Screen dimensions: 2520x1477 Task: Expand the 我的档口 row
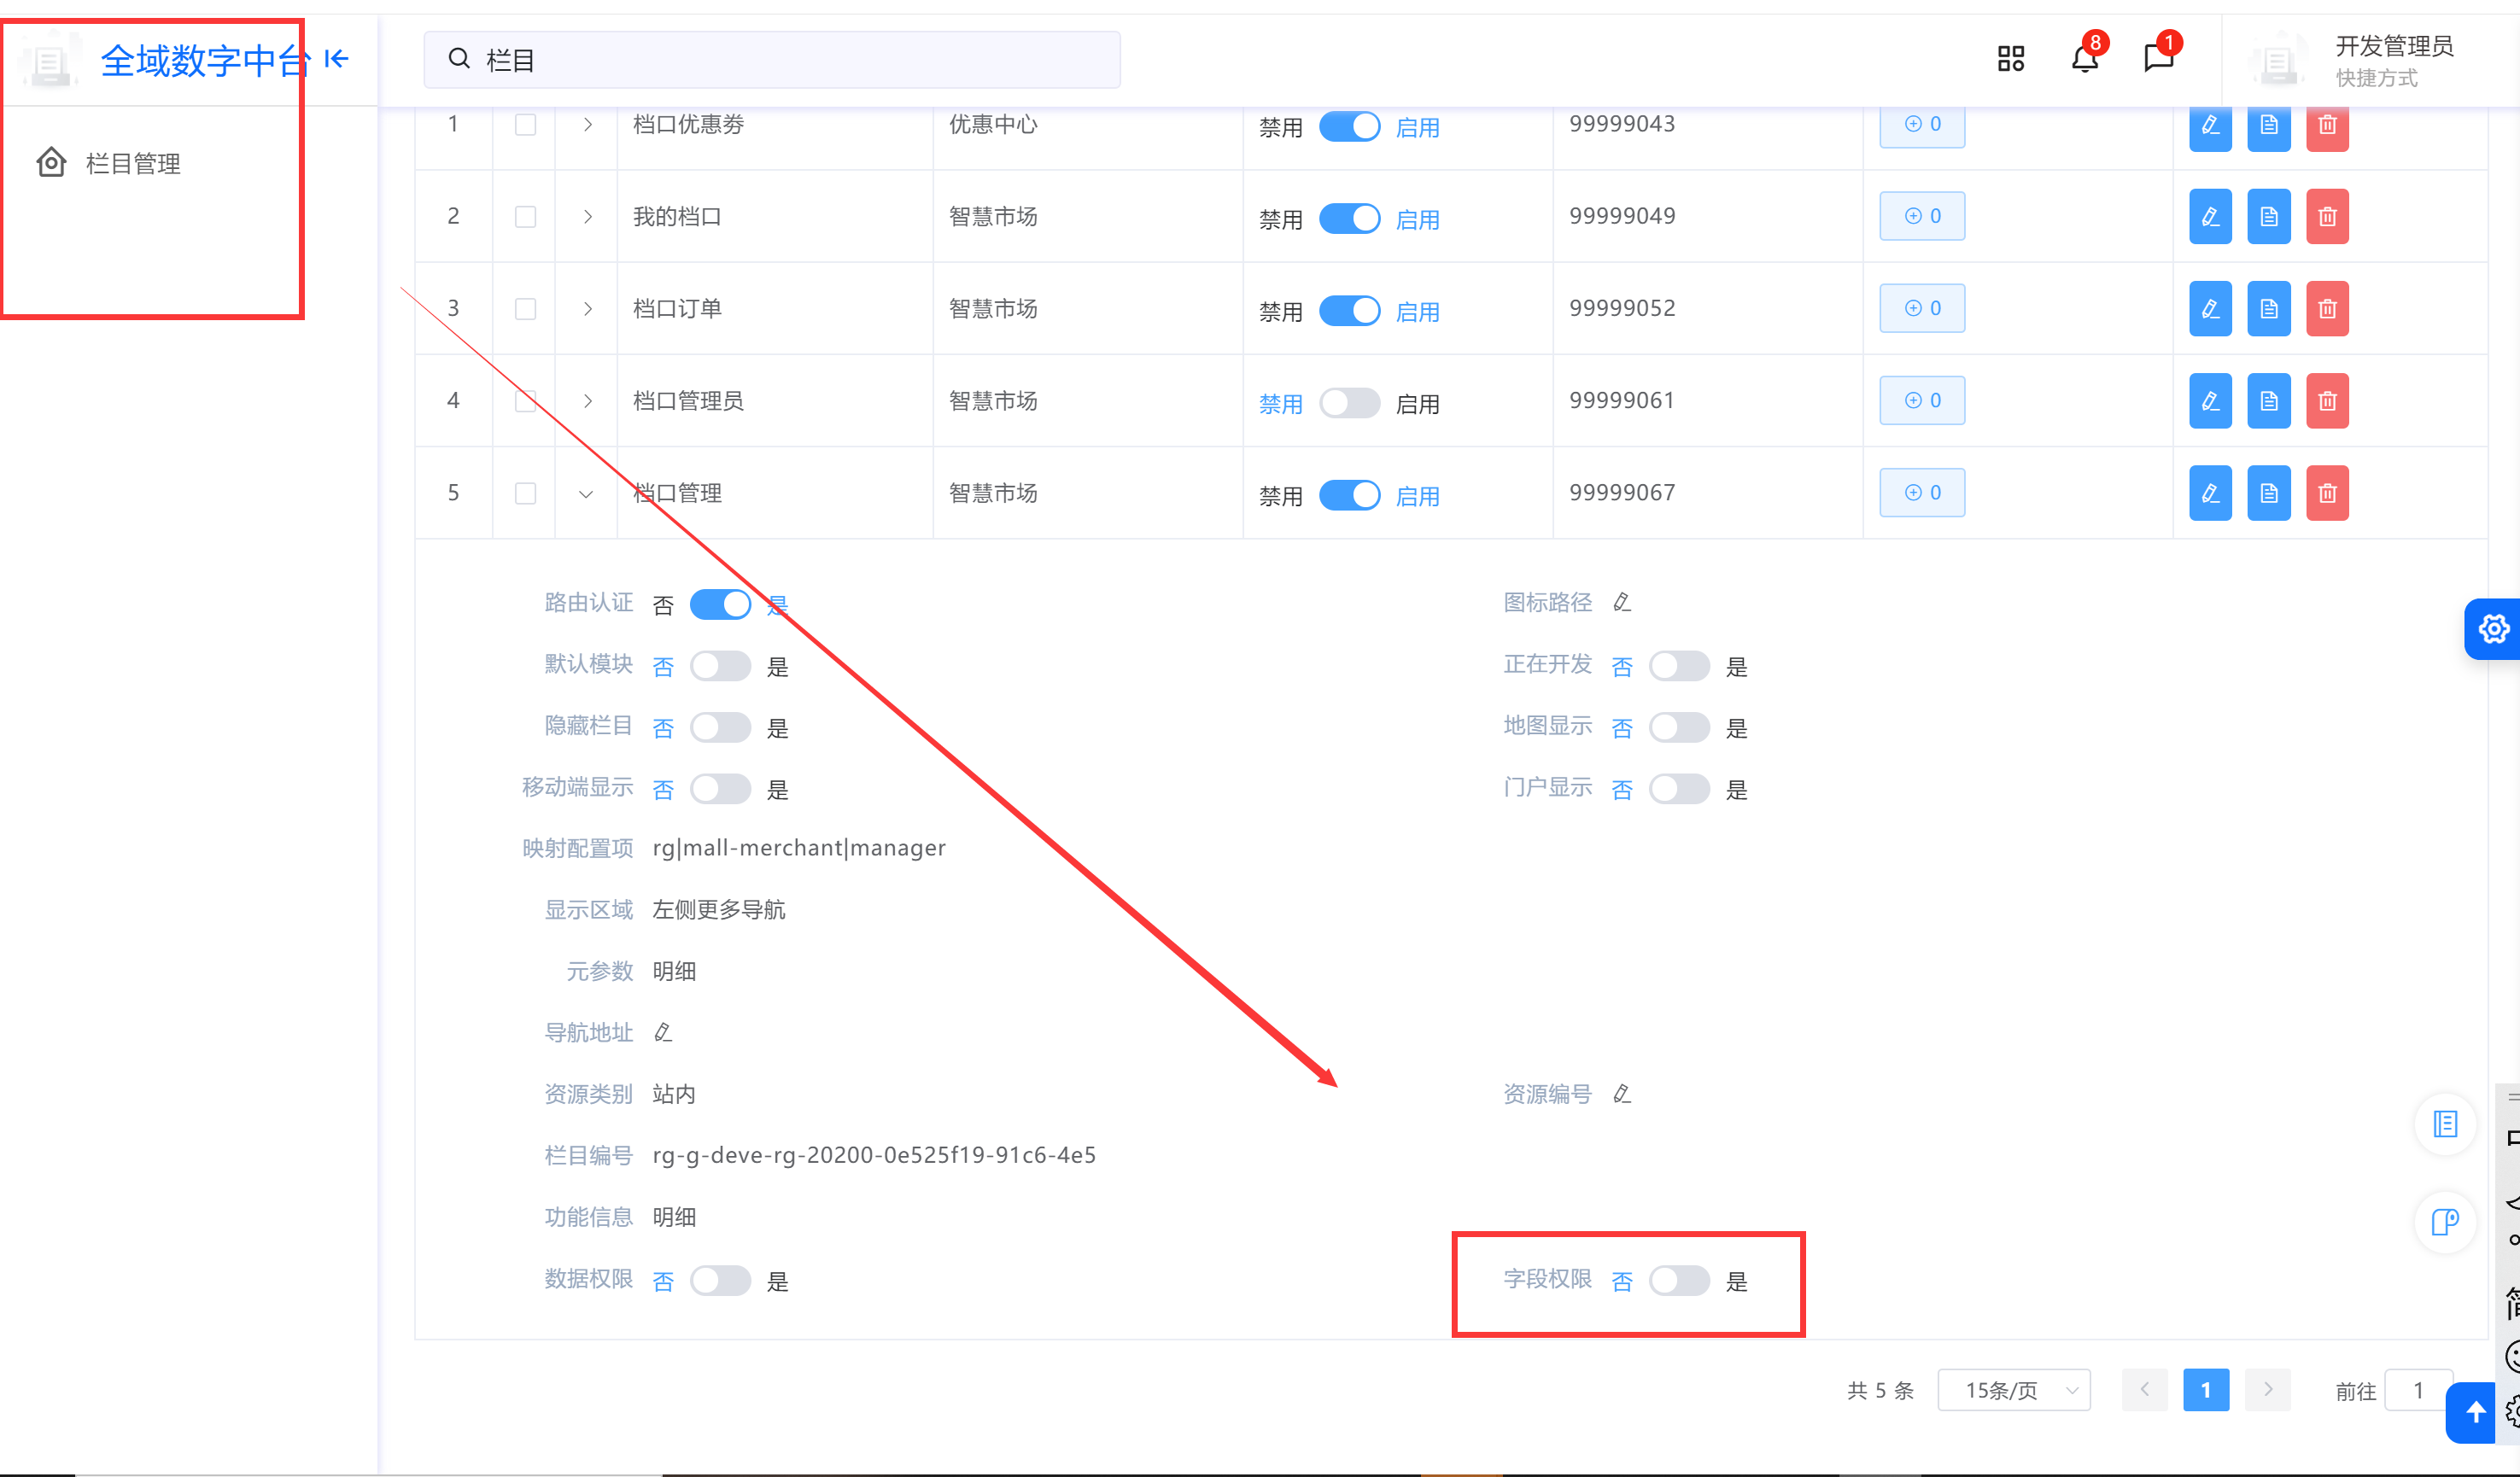(x=587, y=217)
